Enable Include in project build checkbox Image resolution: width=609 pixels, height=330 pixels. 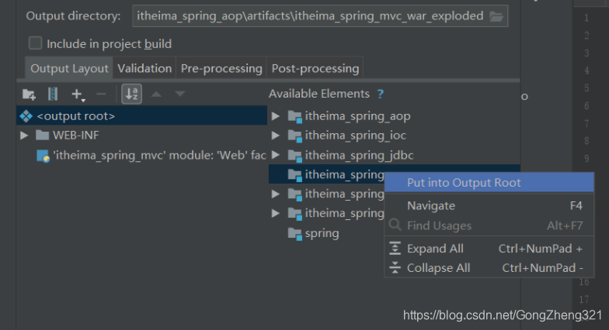coord(36,43)
